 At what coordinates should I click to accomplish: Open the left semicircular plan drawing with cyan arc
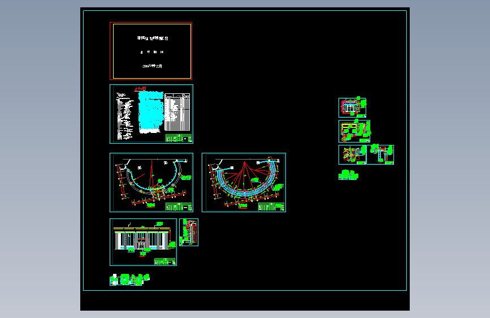coord(151,182)
